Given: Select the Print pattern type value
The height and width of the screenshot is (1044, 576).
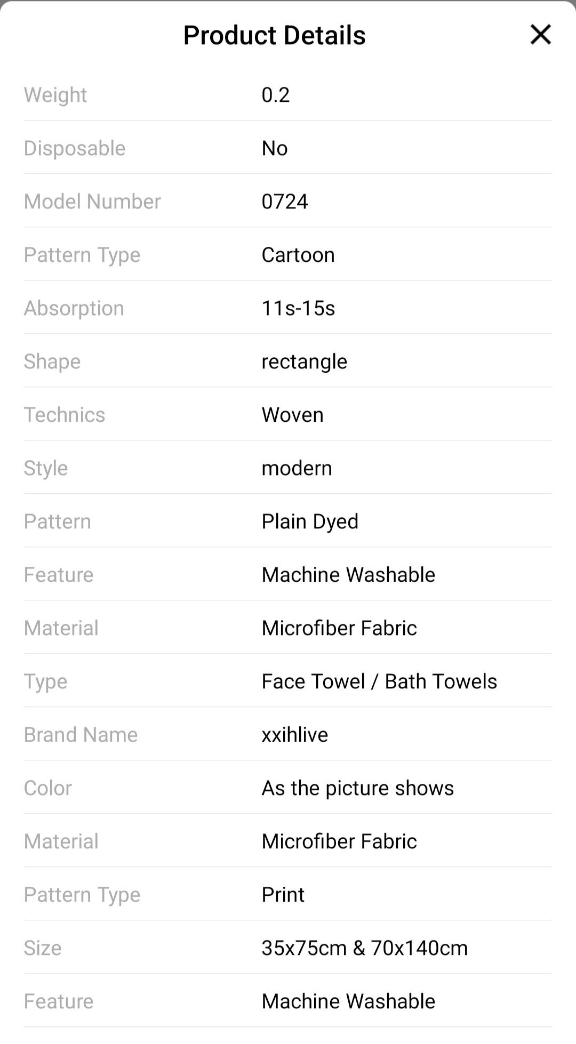Looking at the screenshot, I should pyautogui.click(x=283, y=895).
